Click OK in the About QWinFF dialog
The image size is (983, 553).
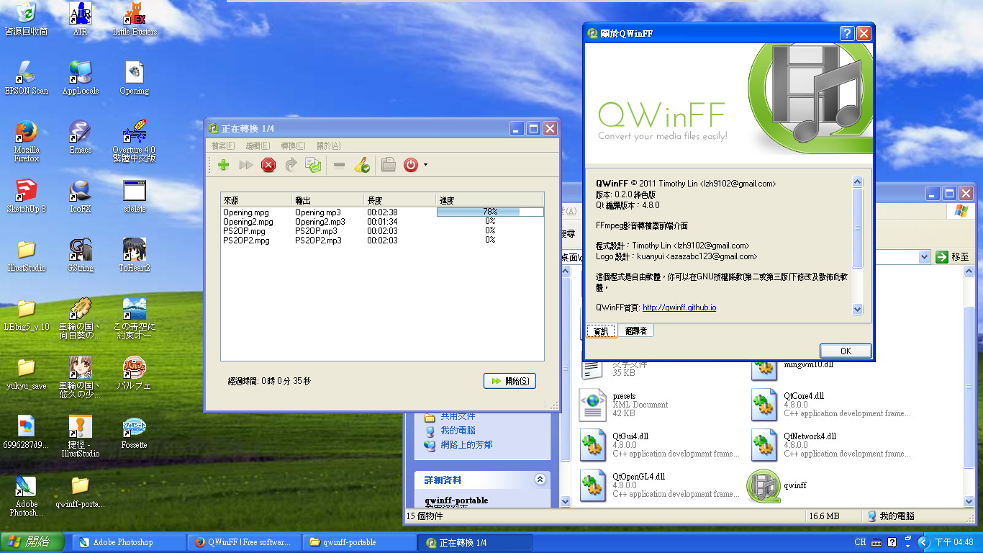(846, 351)
